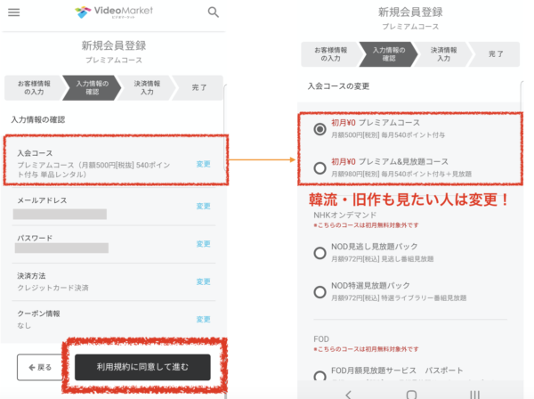Image resolution: width=534 pixels, height=399 pixels.
Task: Click 月額980円 見放題 description text
Action: [401, 174]
